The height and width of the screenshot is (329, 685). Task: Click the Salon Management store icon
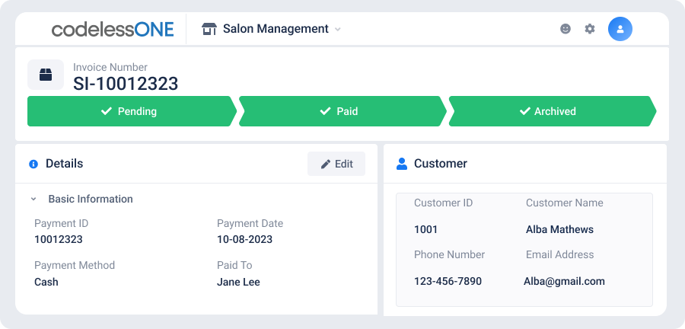click(209, 29)
